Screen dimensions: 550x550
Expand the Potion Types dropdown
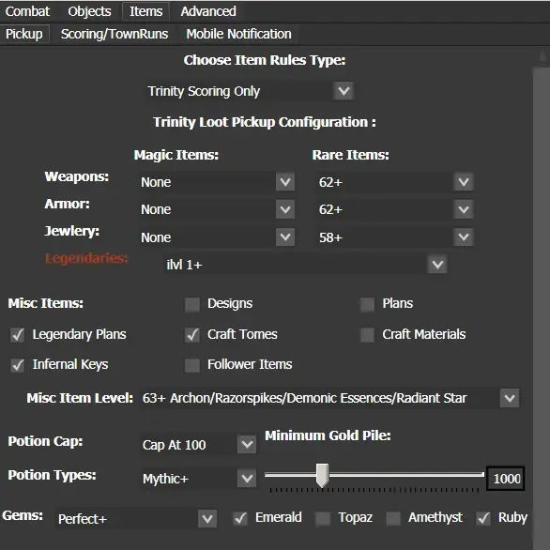click(x=198, y=479)
